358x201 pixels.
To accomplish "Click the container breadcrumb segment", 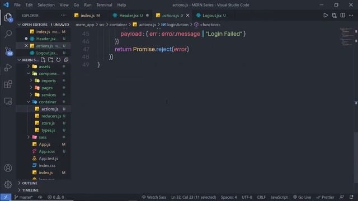I will pyautogui.click(x=118, y=25).
